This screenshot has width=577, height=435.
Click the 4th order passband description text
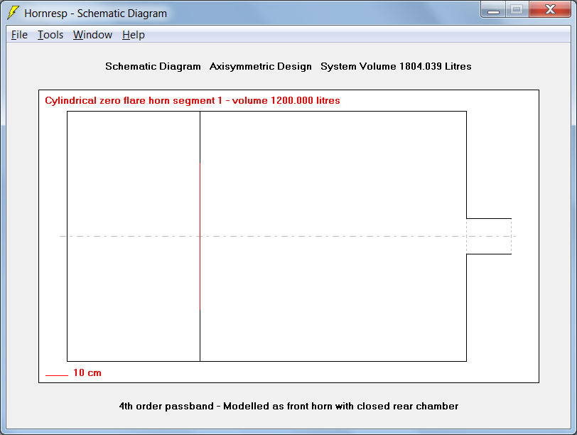click(x=289, y=407)
